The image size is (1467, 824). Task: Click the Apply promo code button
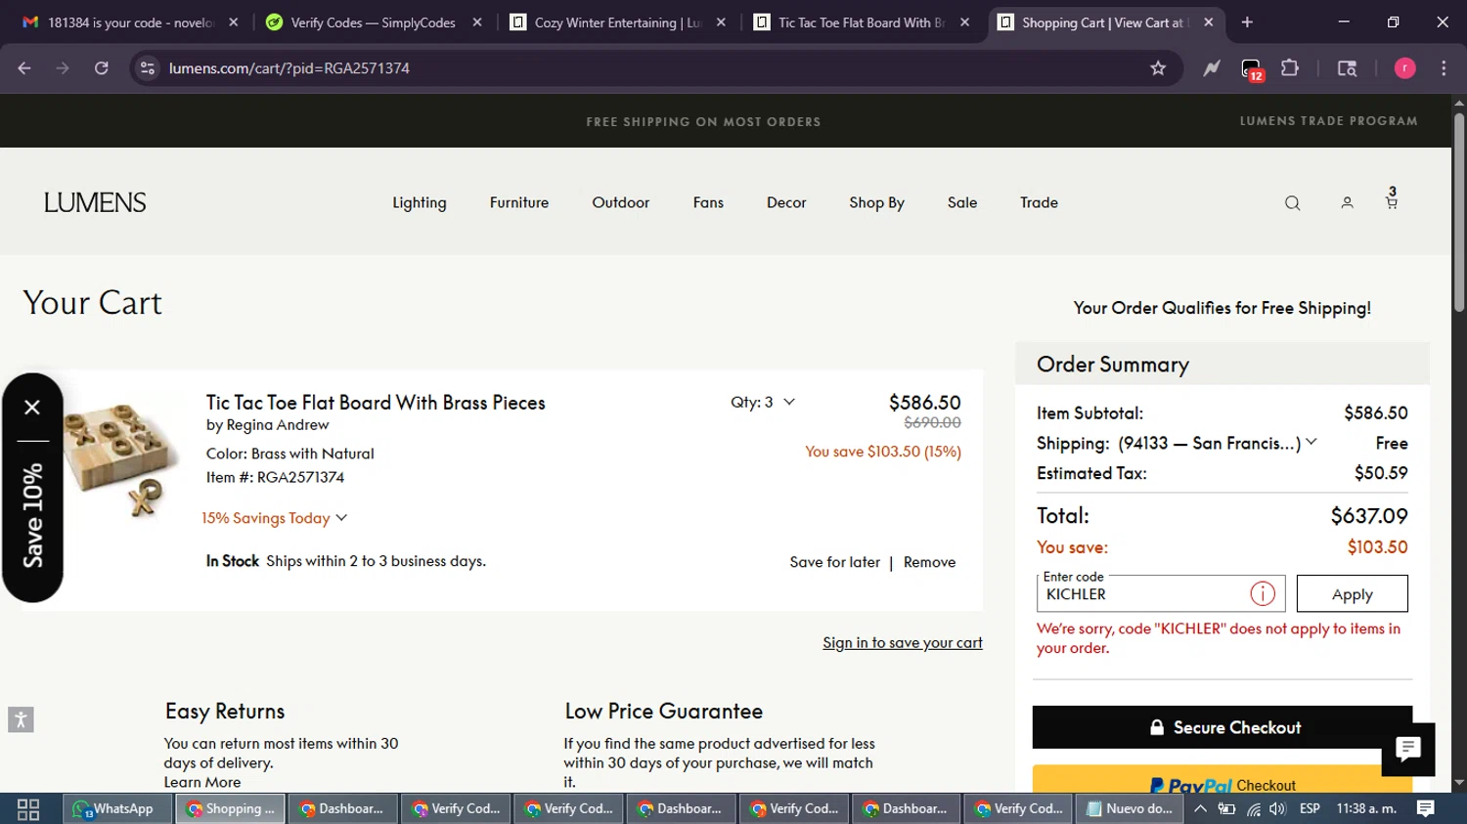[x=1352, y=594]
